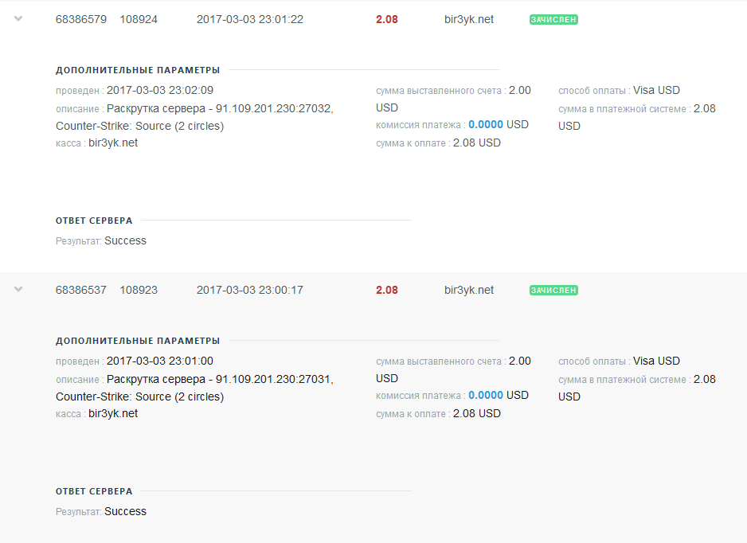Click the description with server port 27032

pos(220,109)
